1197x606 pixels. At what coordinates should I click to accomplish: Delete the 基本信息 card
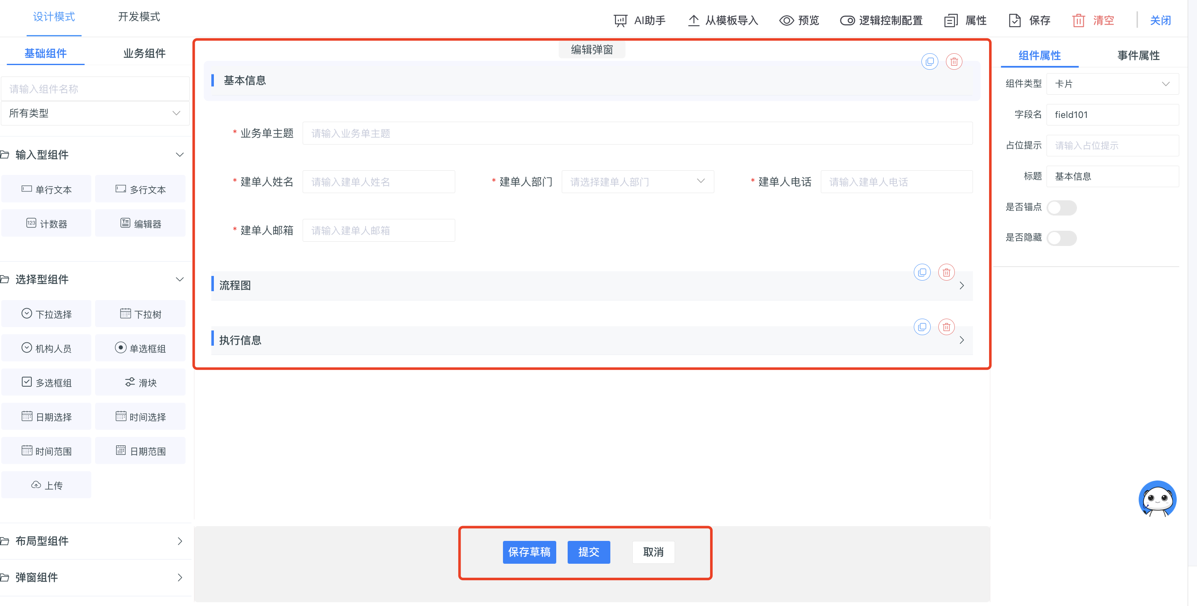point(954,61)
